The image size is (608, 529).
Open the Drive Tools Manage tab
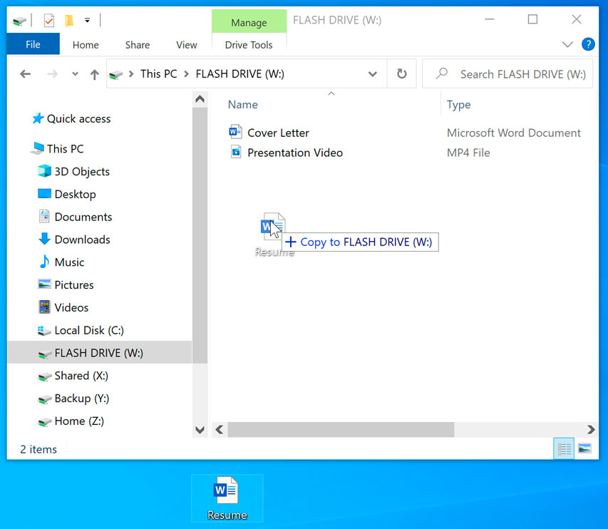coord(249,21)
